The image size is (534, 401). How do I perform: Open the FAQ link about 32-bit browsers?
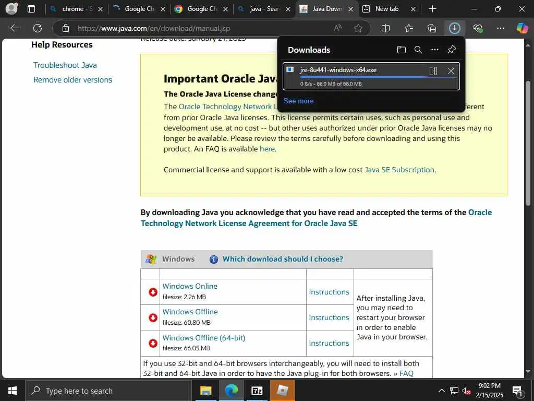pyautogui.click(x=406, y=373)
